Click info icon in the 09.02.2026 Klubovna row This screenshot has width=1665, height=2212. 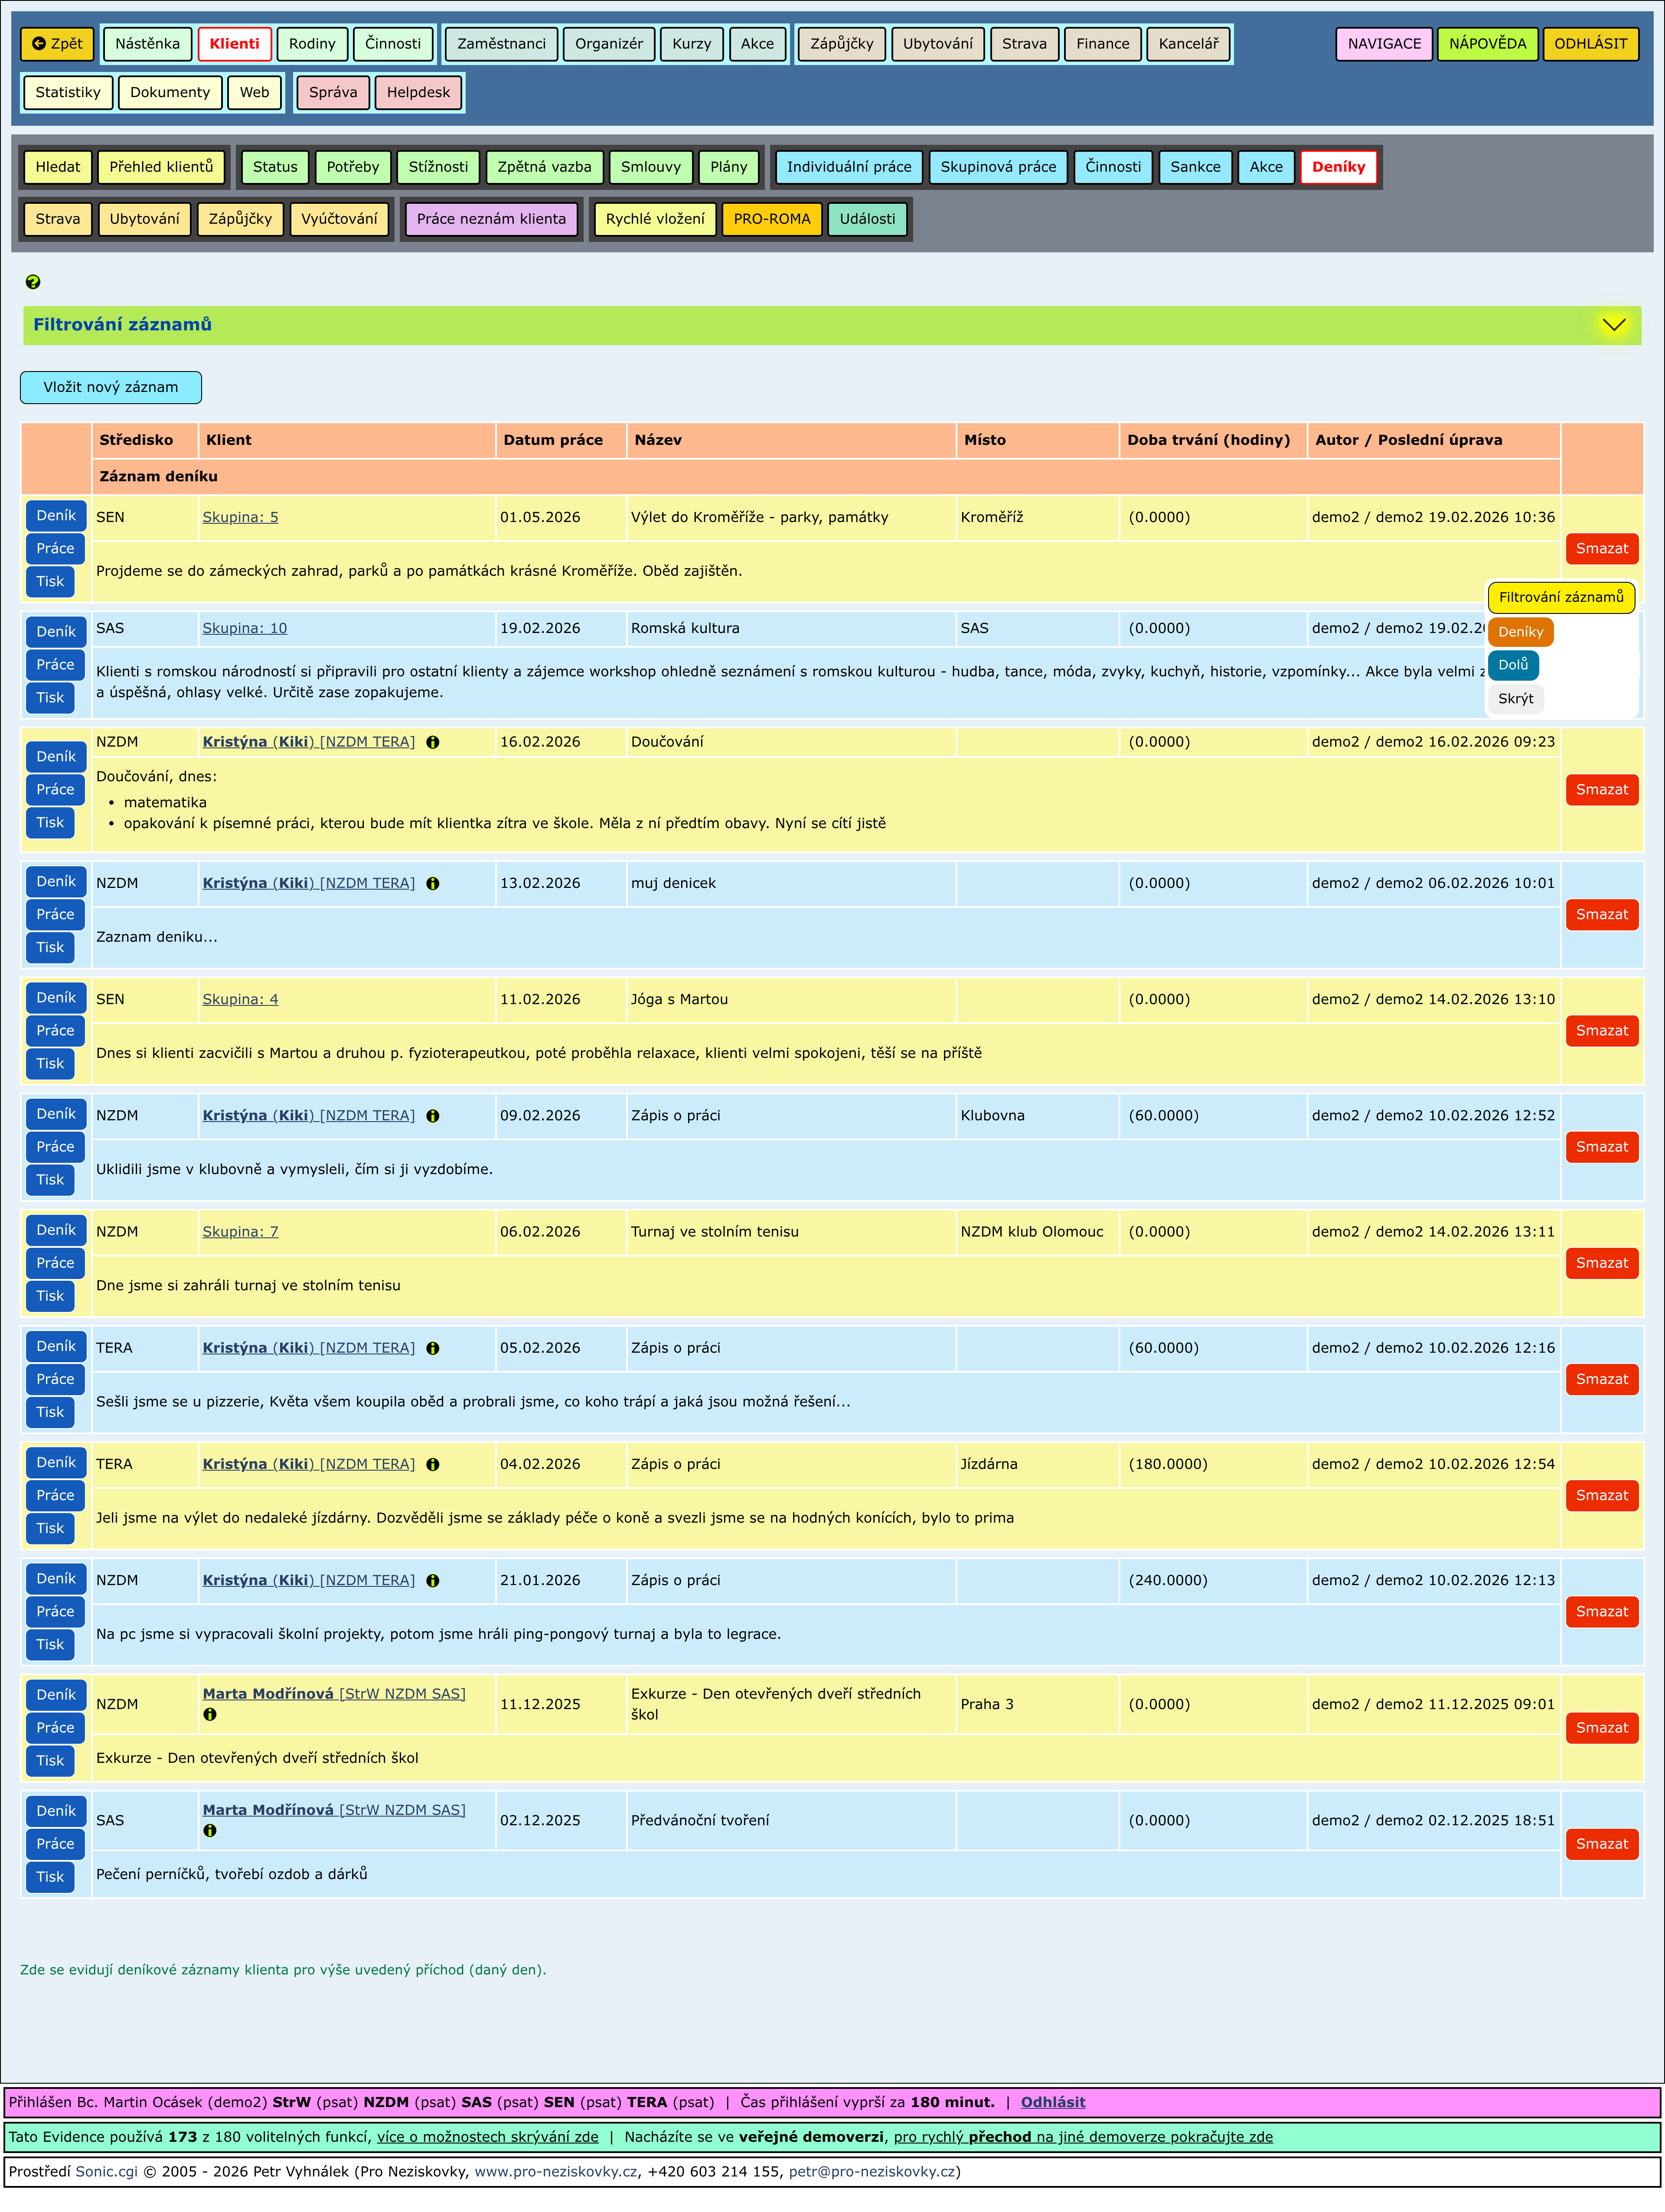[433, 1116]
